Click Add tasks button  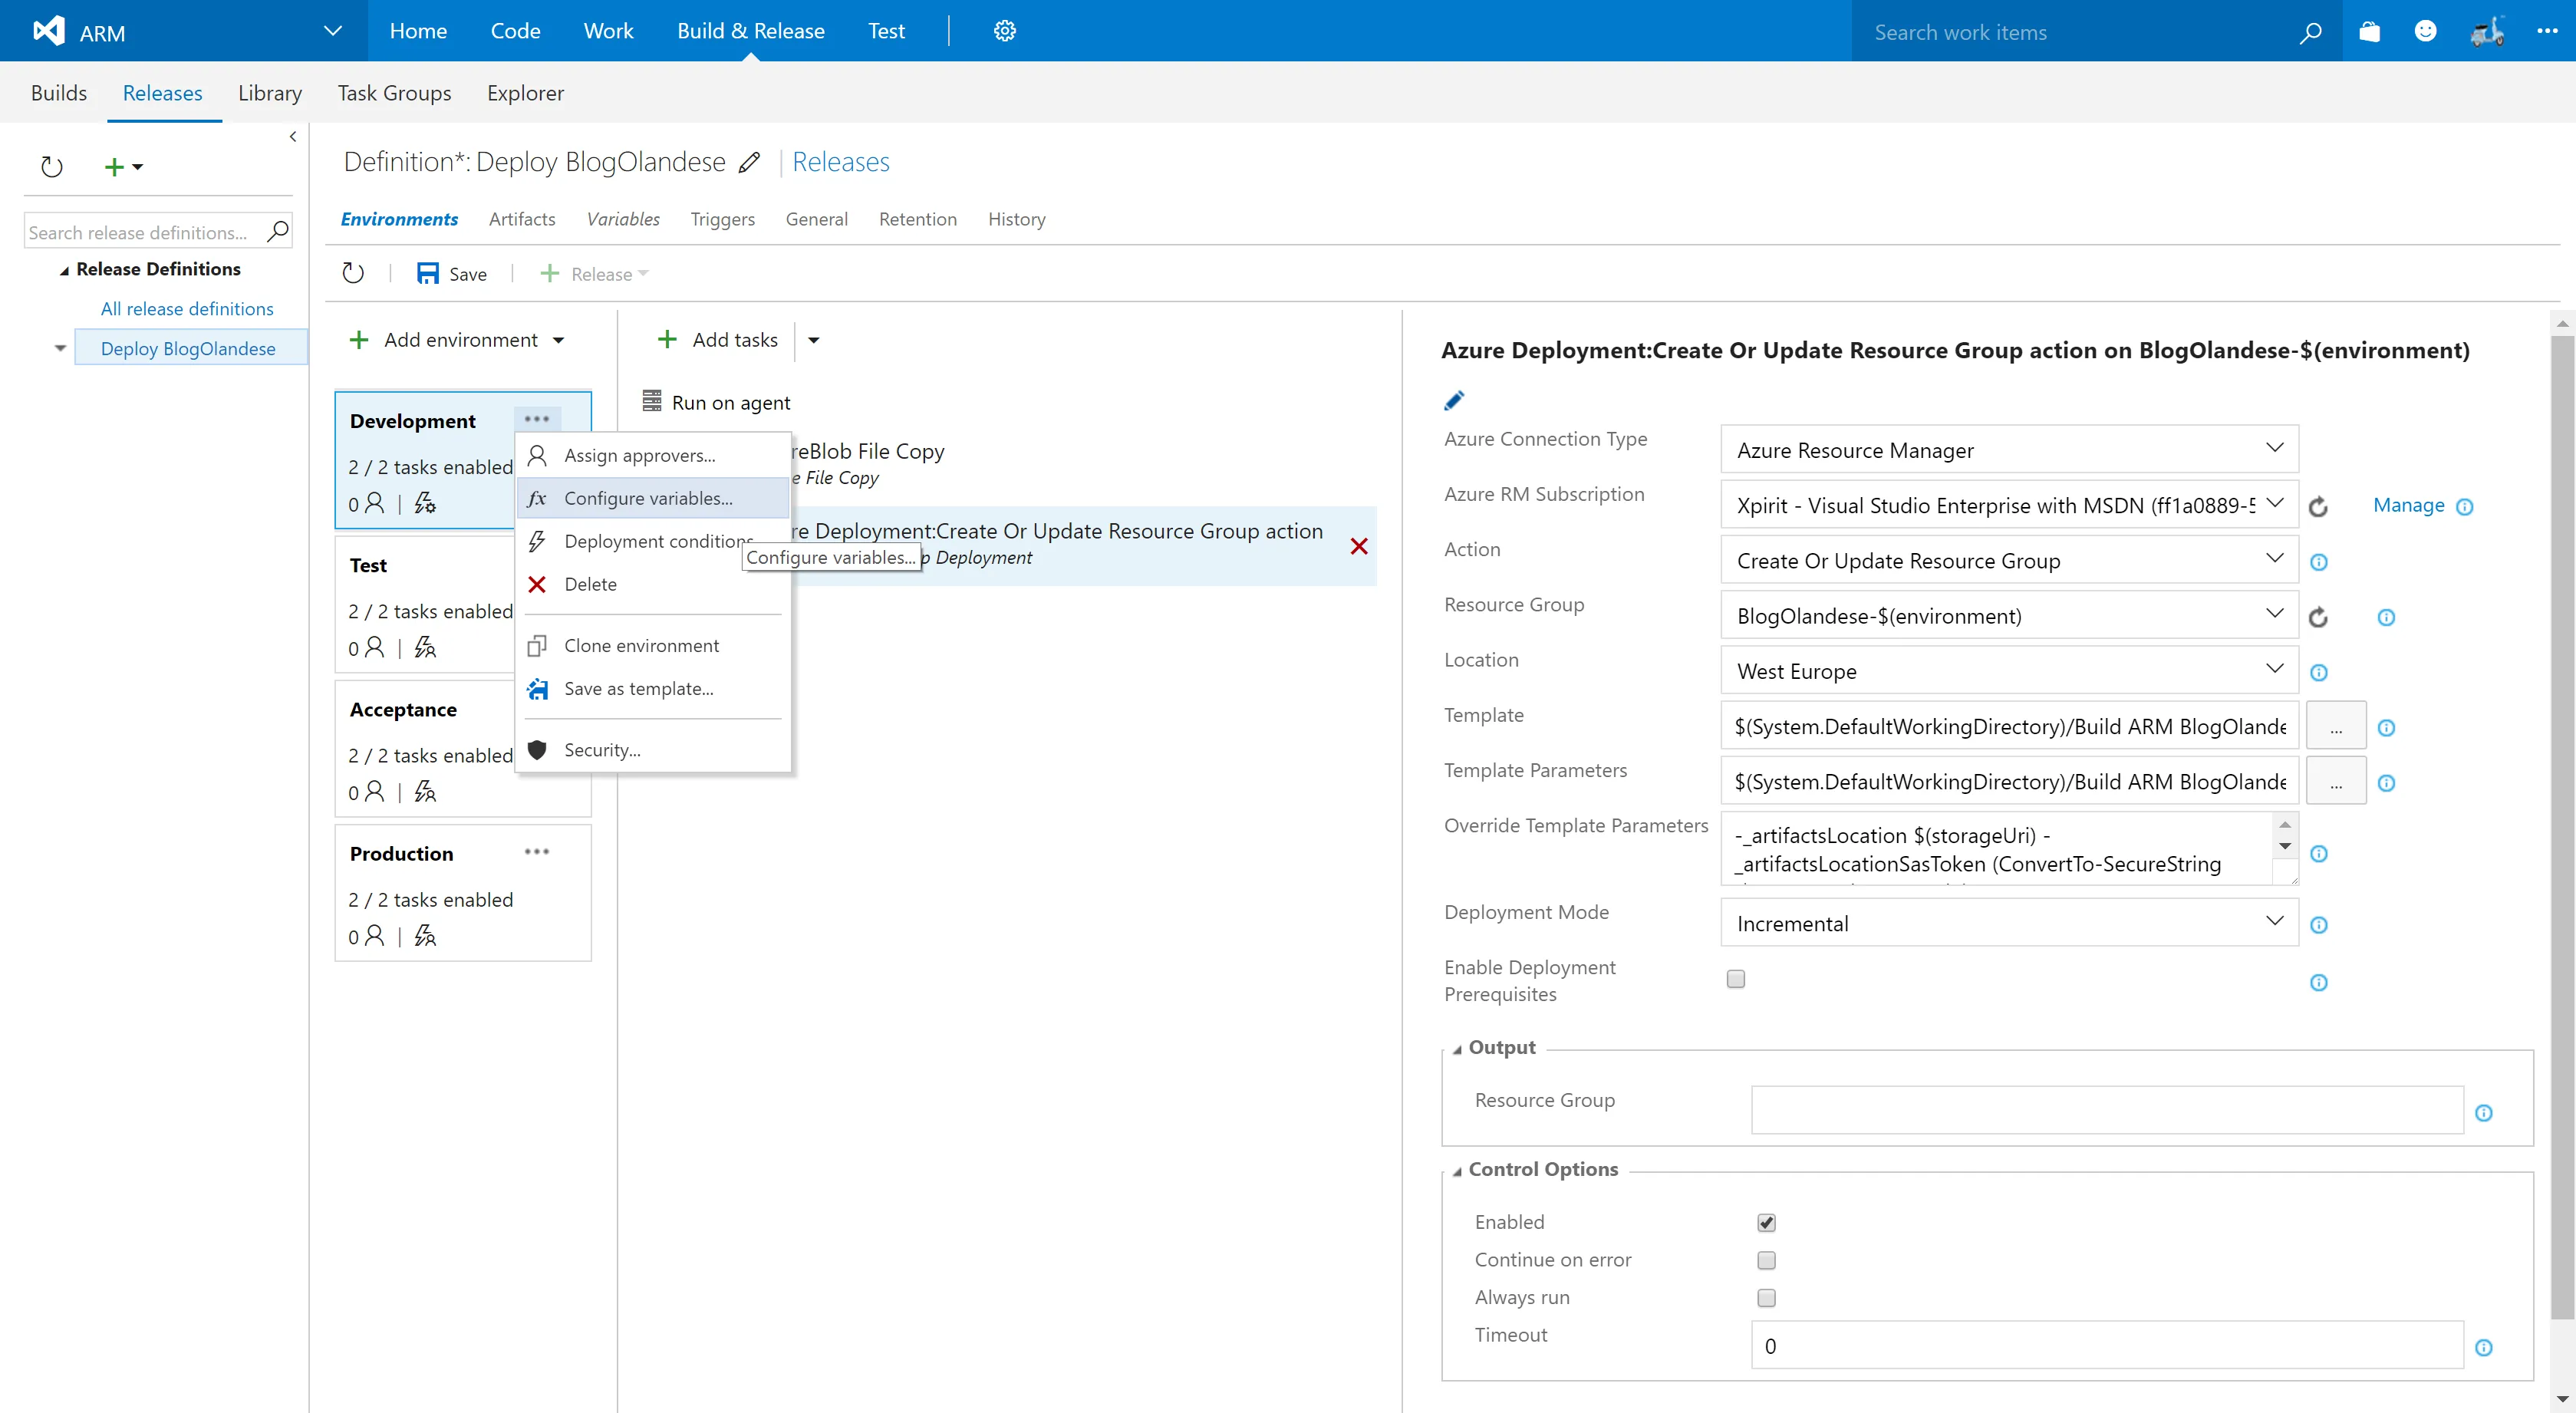[718, 340]
